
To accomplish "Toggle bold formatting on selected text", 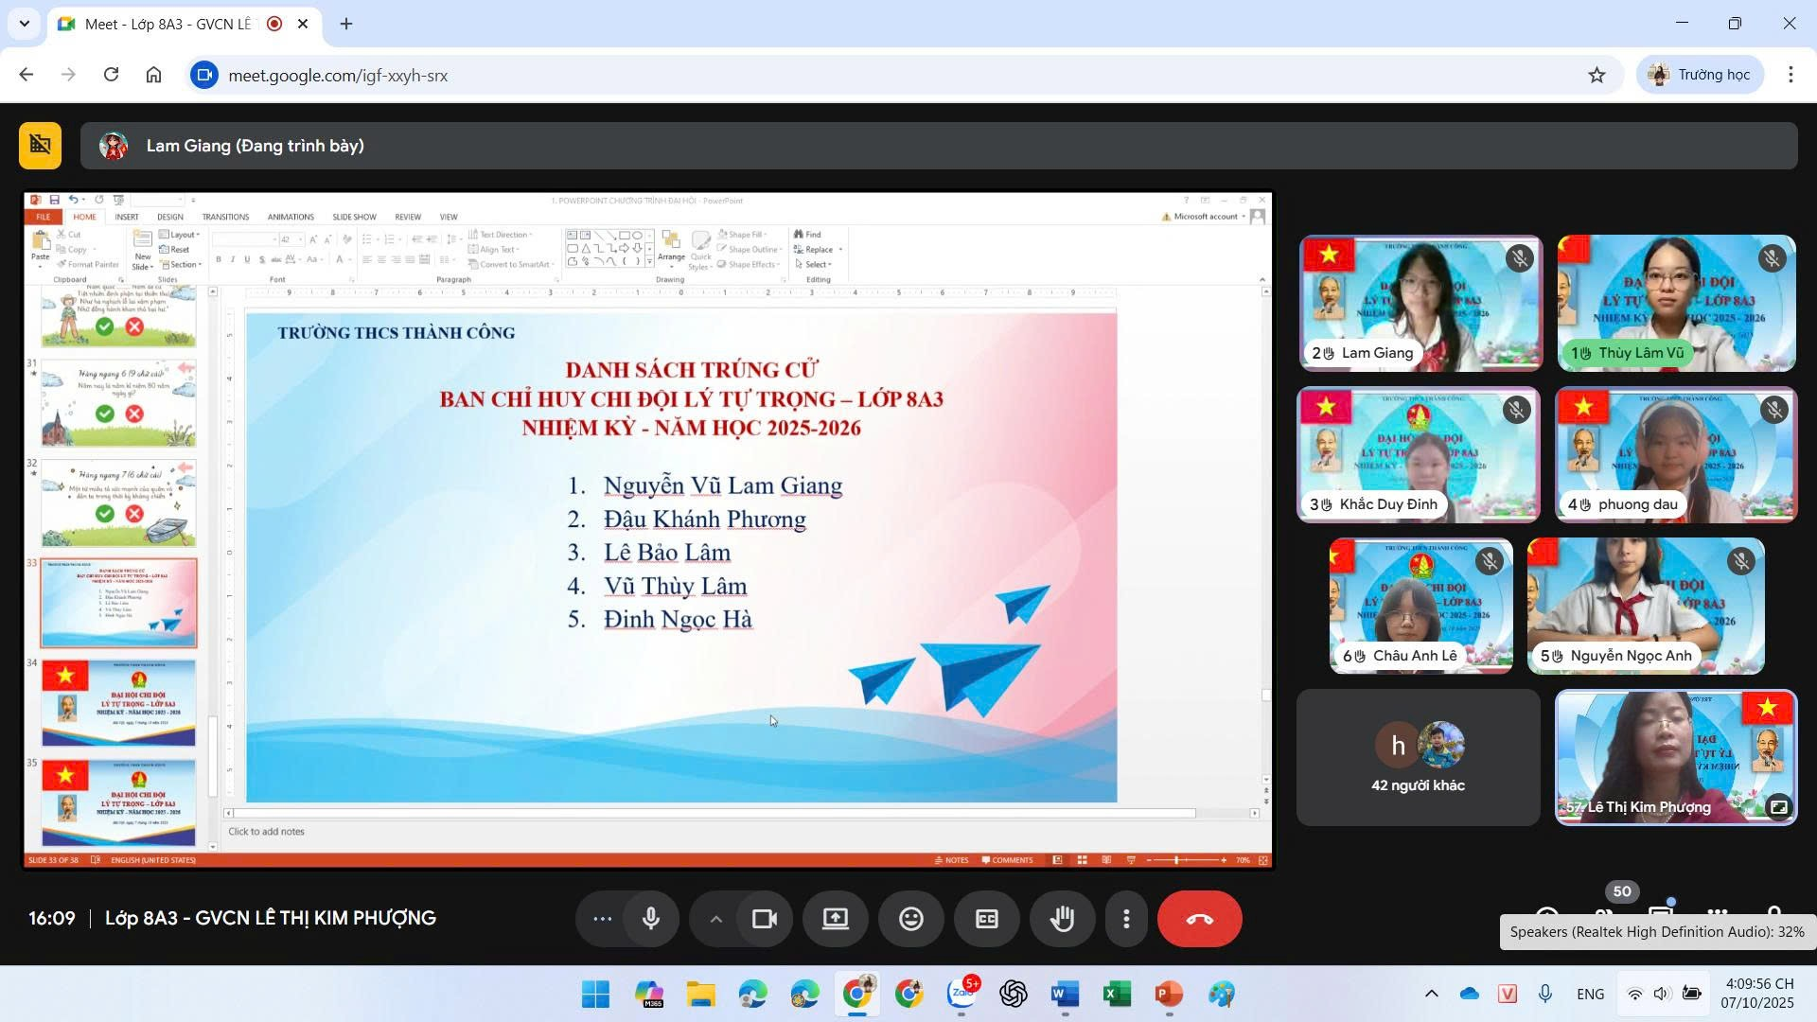I will point(219,258).
